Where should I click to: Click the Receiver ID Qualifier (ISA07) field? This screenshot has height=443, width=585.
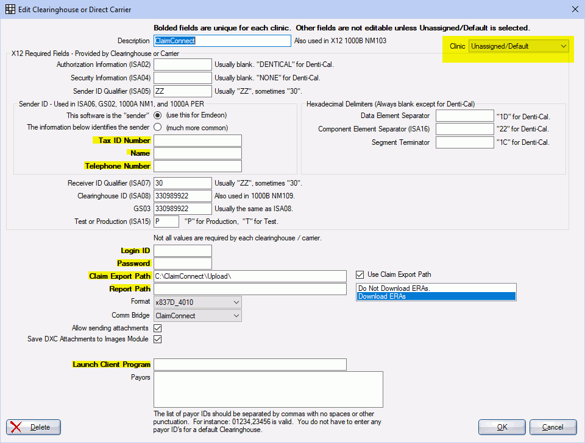tap(183, 183)
